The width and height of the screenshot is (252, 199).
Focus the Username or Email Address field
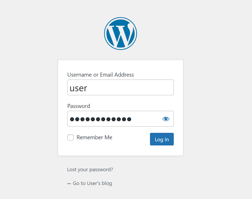[121, 88]
